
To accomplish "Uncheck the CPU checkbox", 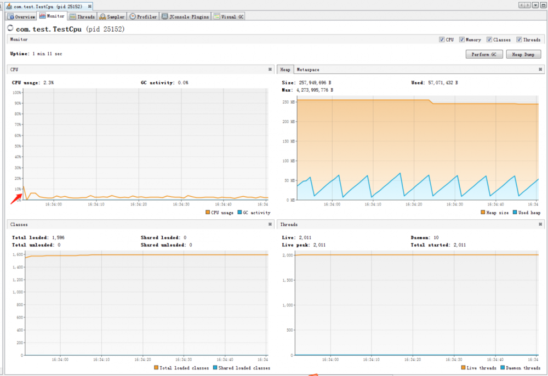I will [442, 39].
